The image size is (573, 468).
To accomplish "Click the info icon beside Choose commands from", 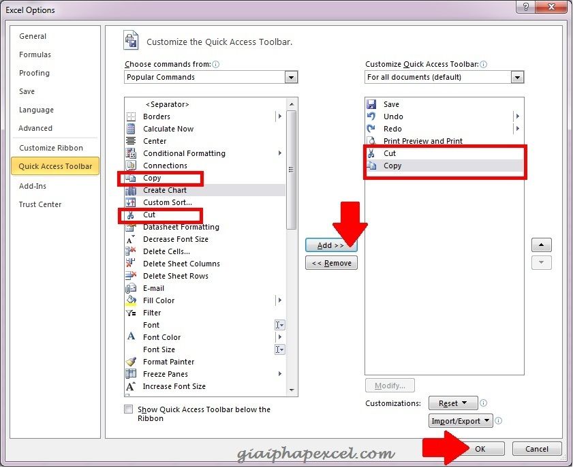I will [215, 64].
